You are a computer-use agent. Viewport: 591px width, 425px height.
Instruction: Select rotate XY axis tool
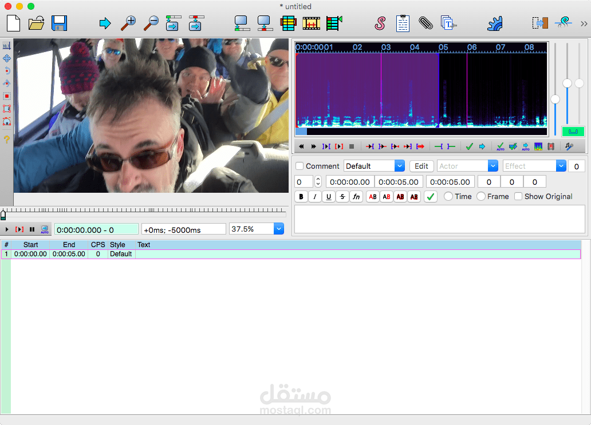coord(7,84)
